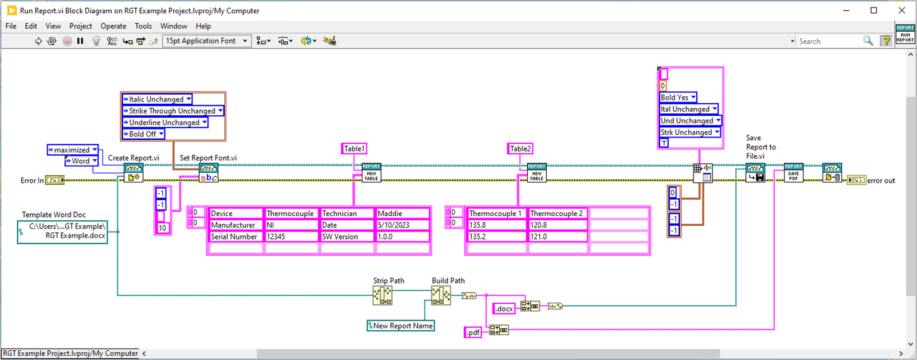Click the .docx string constant
Viewport: 917px width, 360px height.
click(504, 308)
